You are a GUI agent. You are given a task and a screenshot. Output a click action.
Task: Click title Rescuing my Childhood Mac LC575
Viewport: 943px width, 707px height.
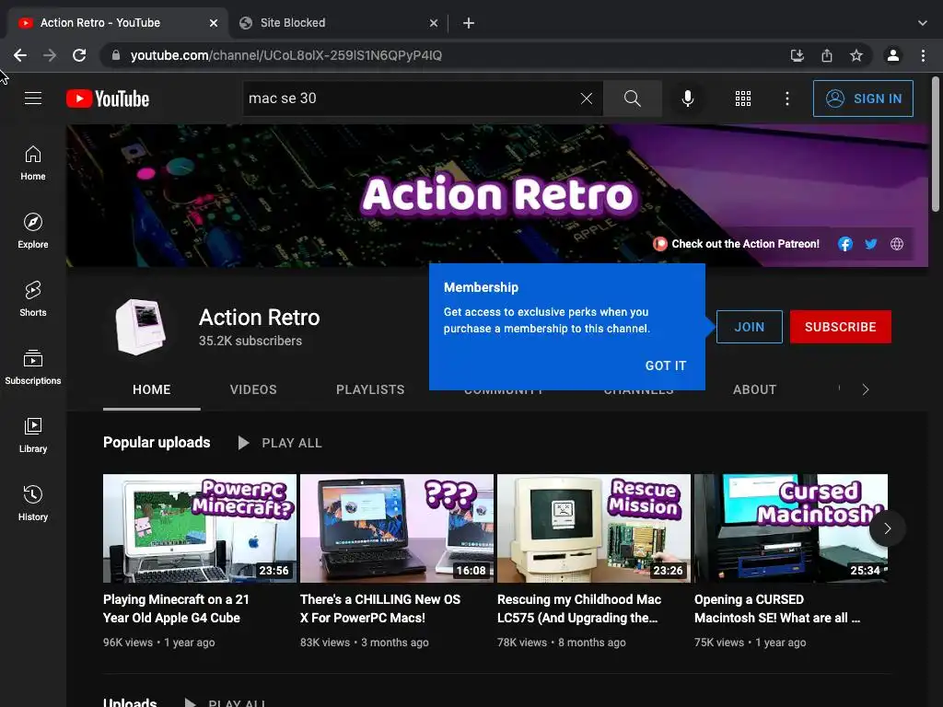(579, 608)
